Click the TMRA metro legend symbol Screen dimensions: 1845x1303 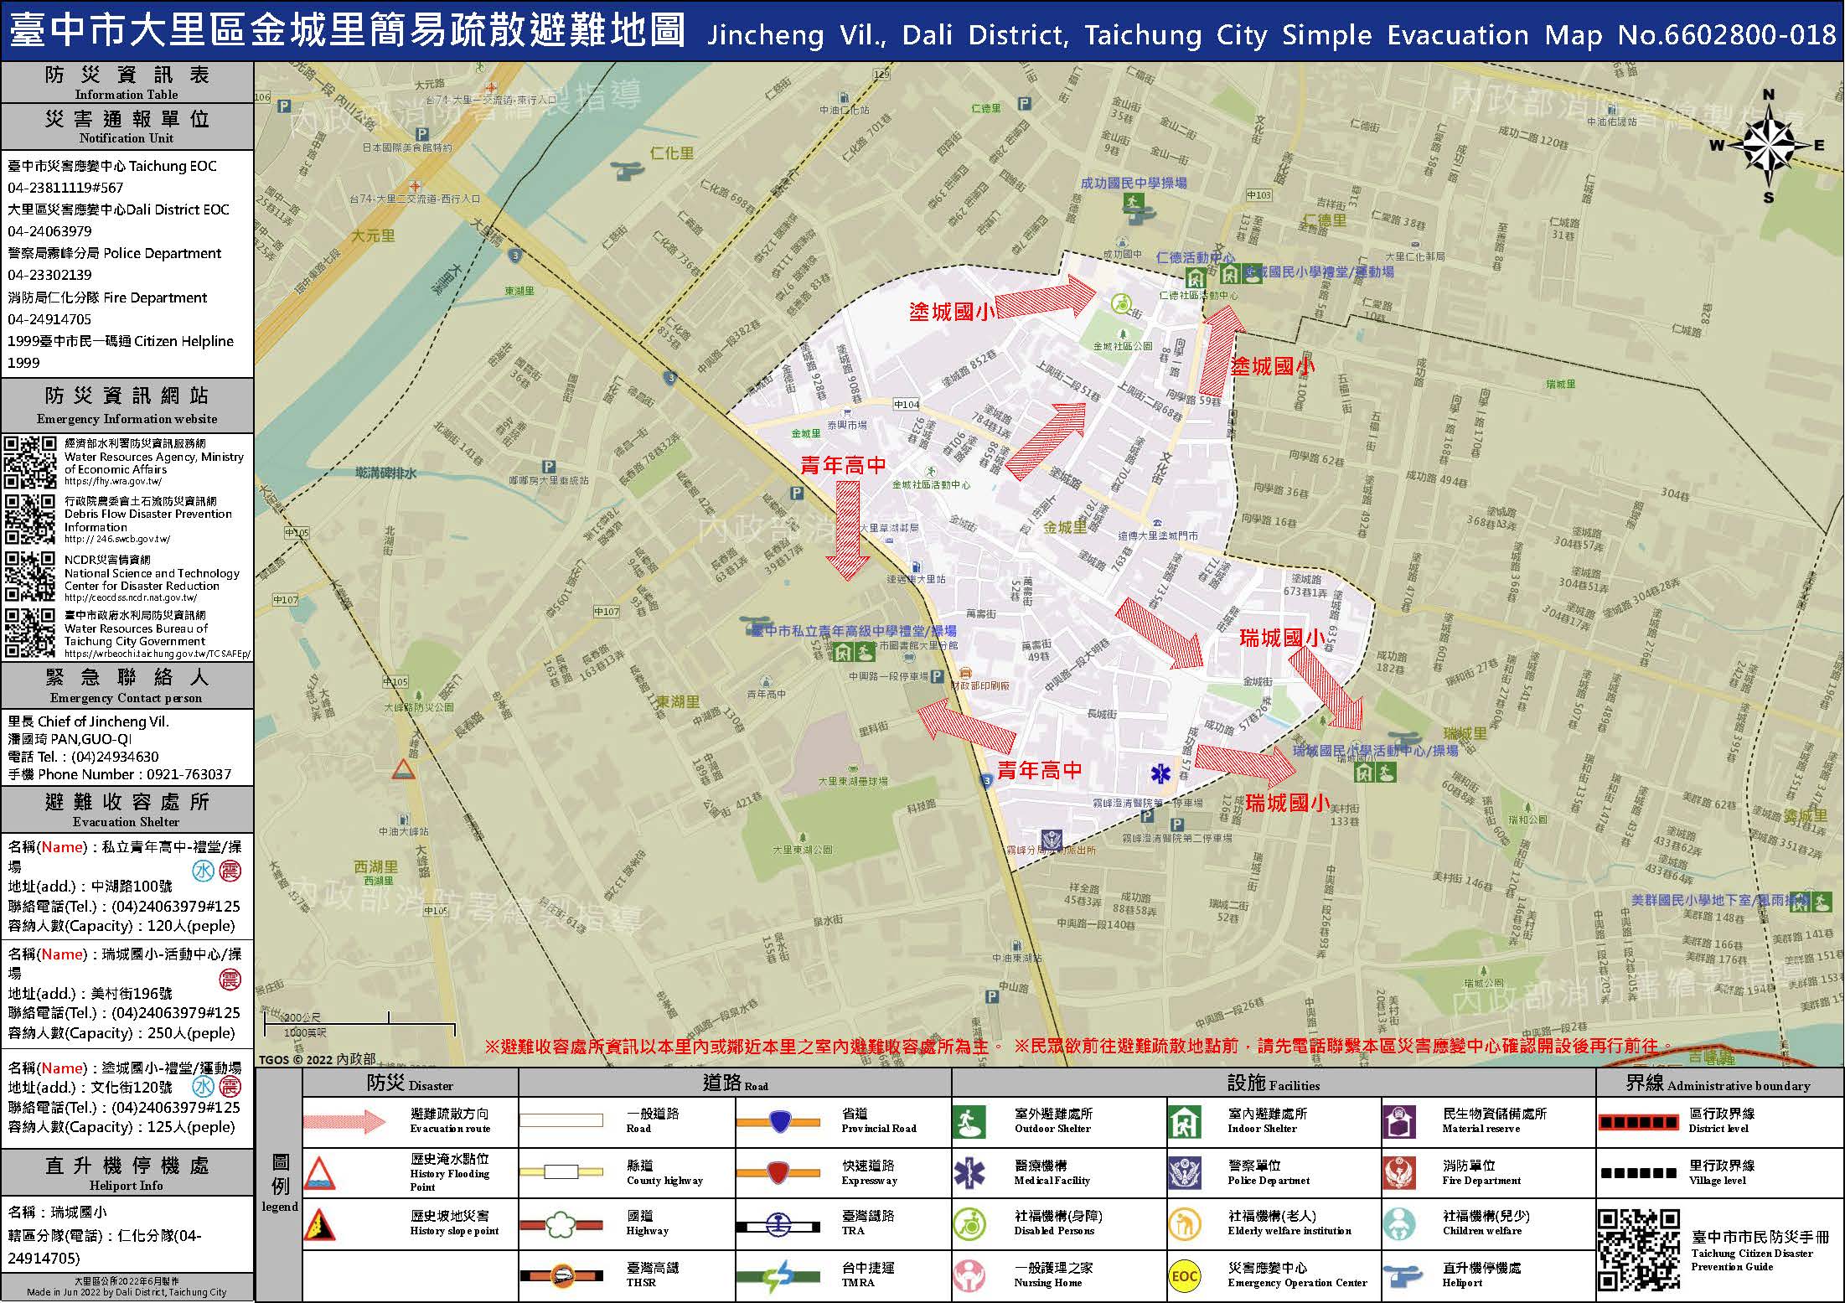click(778, 1277)
